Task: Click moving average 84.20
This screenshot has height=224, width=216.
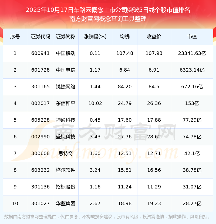Action: click(125, 87)
